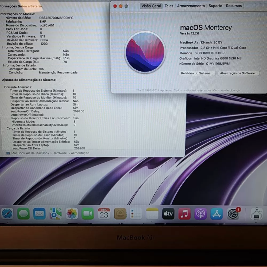Launch the Music app icon

[184, 214]
